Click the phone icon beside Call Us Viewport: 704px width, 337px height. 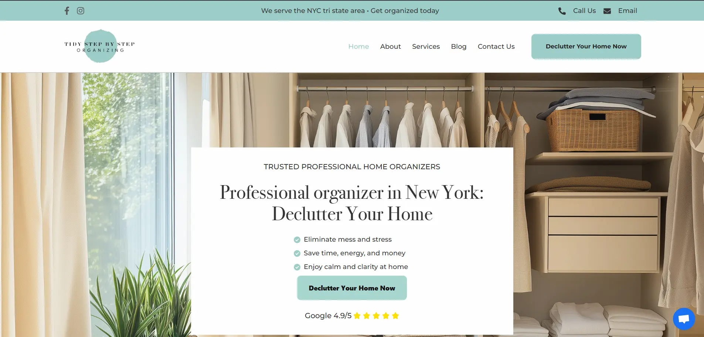point(562,11)
